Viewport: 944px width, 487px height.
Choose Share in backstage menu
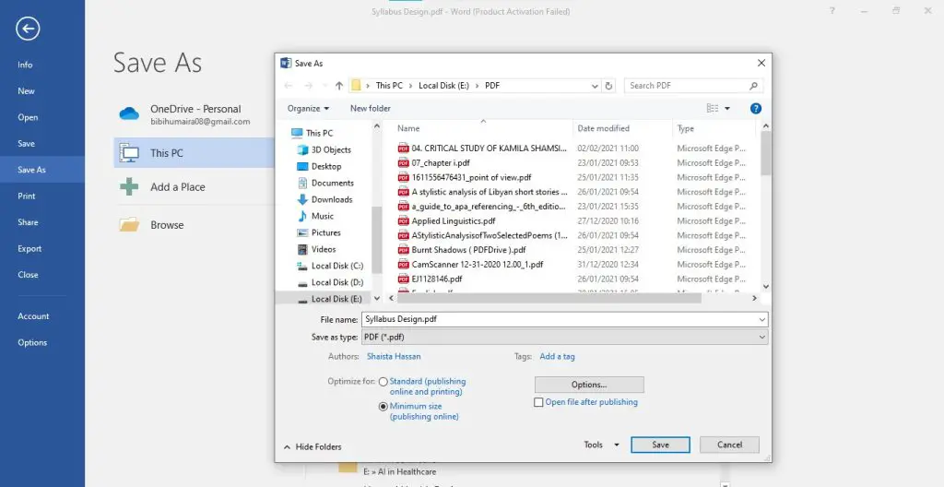pyautogui.click(x=28, y=222)
